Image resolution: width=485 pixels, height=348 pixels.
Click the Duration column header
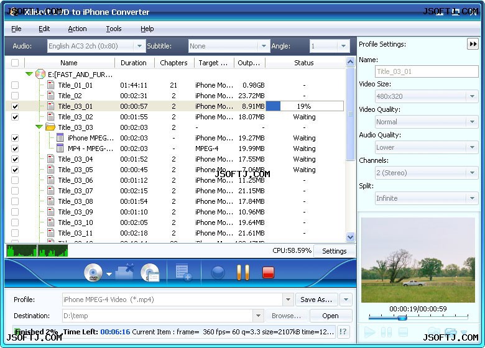134,63
